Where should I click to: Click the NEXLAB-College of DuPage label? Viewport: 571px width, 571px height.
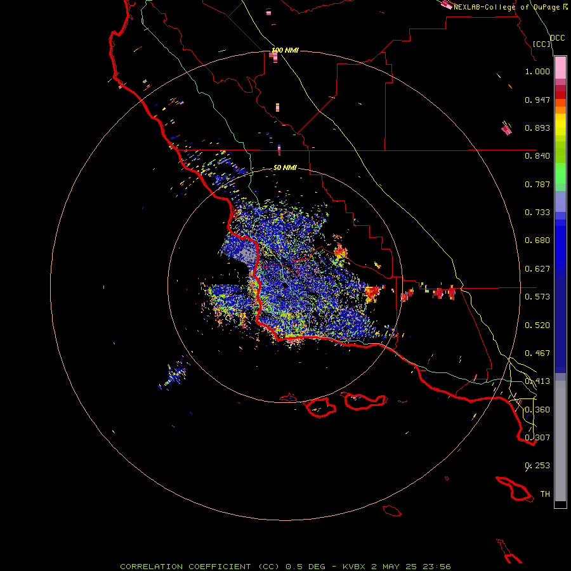507,7
